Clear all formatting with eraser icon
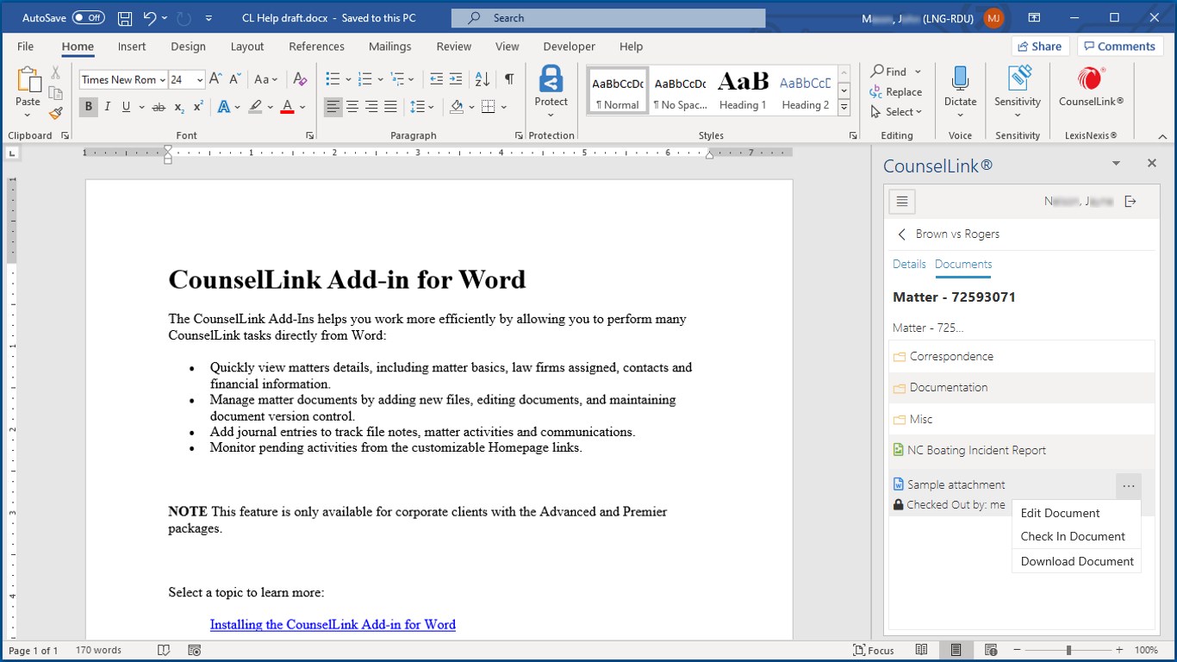This screenshot has width=1177, height=662. click(x=300, y=79)
